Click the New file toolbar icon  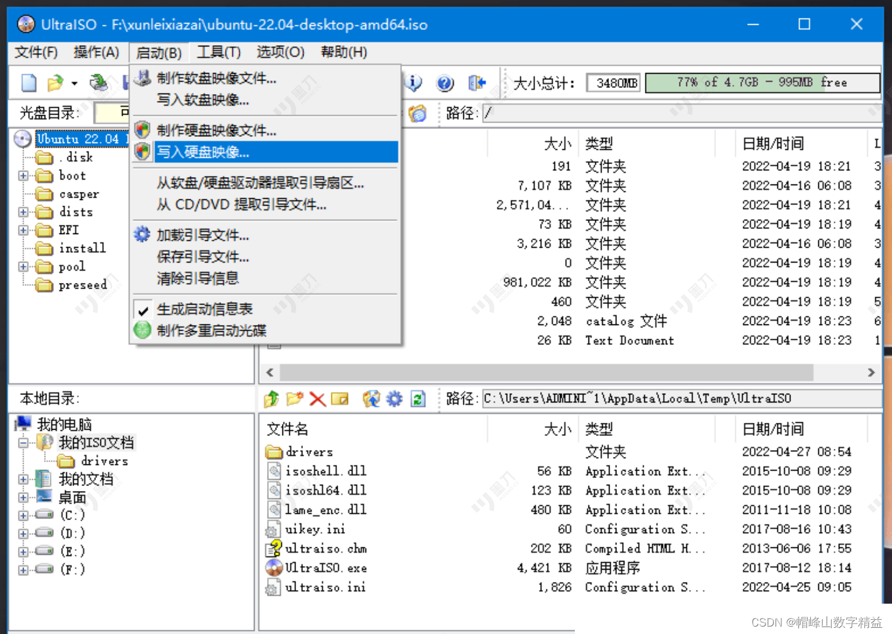(29, 82)
